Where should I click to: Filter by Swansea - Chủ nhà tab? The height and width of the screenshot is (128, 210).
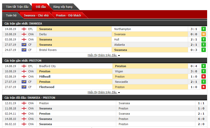point(36,15)
